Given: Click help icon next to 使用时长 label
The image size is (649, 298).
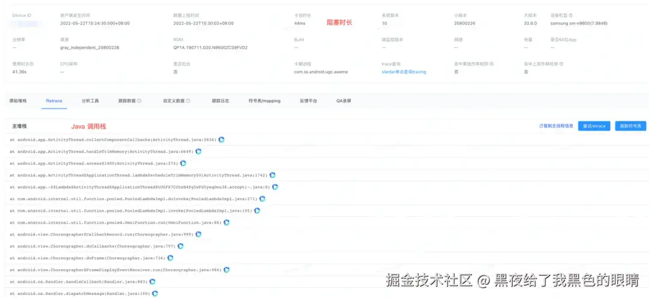Looking at the screenshot, I should [32, 64].
